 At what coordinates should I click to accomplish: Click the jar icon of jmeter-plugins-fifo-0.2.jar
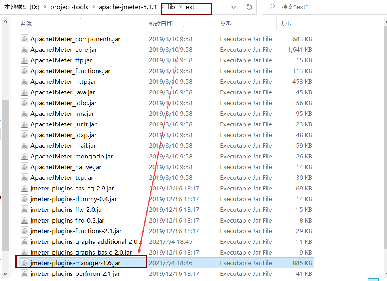tap(25, 221)
